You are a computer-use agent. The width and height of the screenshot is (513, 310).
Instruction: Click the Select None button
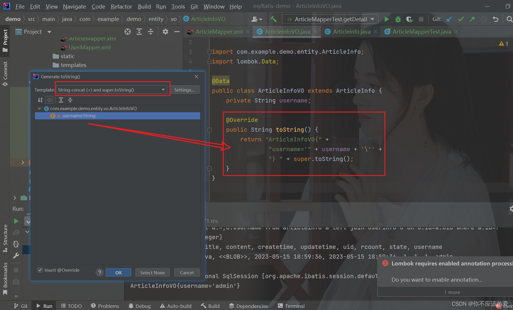click(152, 272)
